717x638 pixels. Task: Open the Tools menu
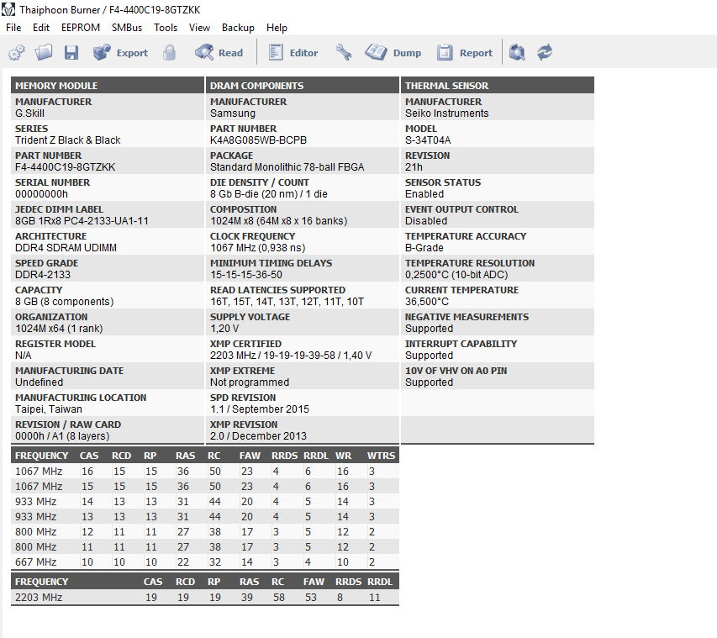click(x=166, y=28)
